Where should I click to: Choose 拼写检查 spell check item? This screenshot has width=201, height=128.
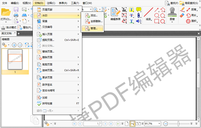pyautogui.click(x=57, y=104)
